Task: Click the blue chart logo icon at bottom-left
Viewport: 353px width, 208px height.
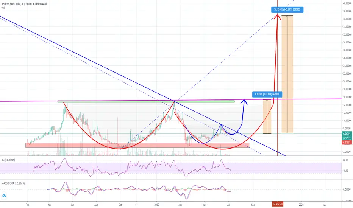Action: pyautogui.click(x=4, y=196)
